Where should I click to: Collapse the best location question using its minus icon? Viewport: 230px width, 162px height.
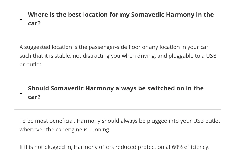click(21, 19)
